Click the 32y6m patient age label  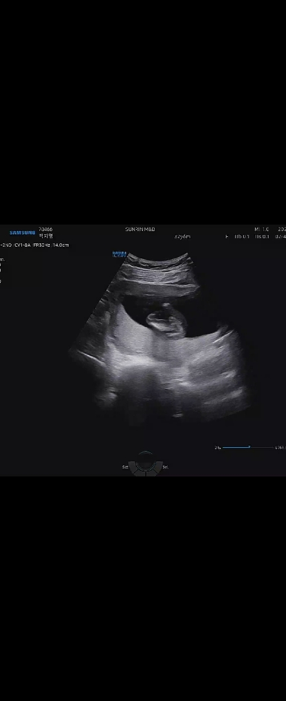(182, 236)
